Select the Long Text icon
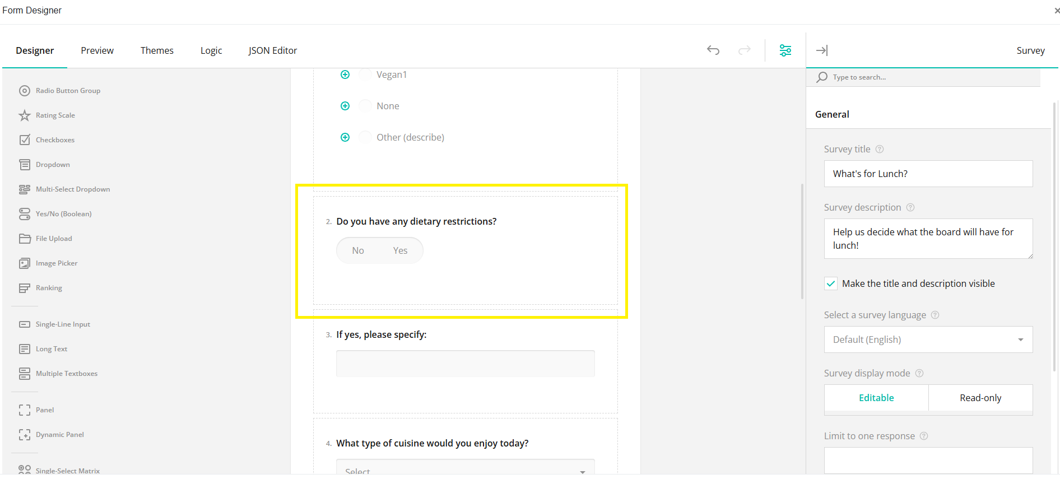Image resolution: width=1060 pixels, height=479 pixels. click(25, 349)
